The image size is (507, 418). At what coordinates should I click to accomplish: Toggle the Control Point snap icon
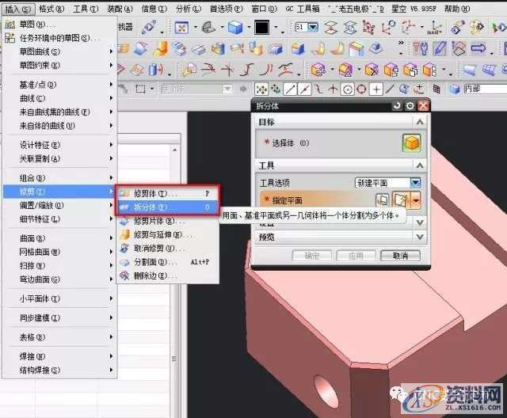click(318, 89)
